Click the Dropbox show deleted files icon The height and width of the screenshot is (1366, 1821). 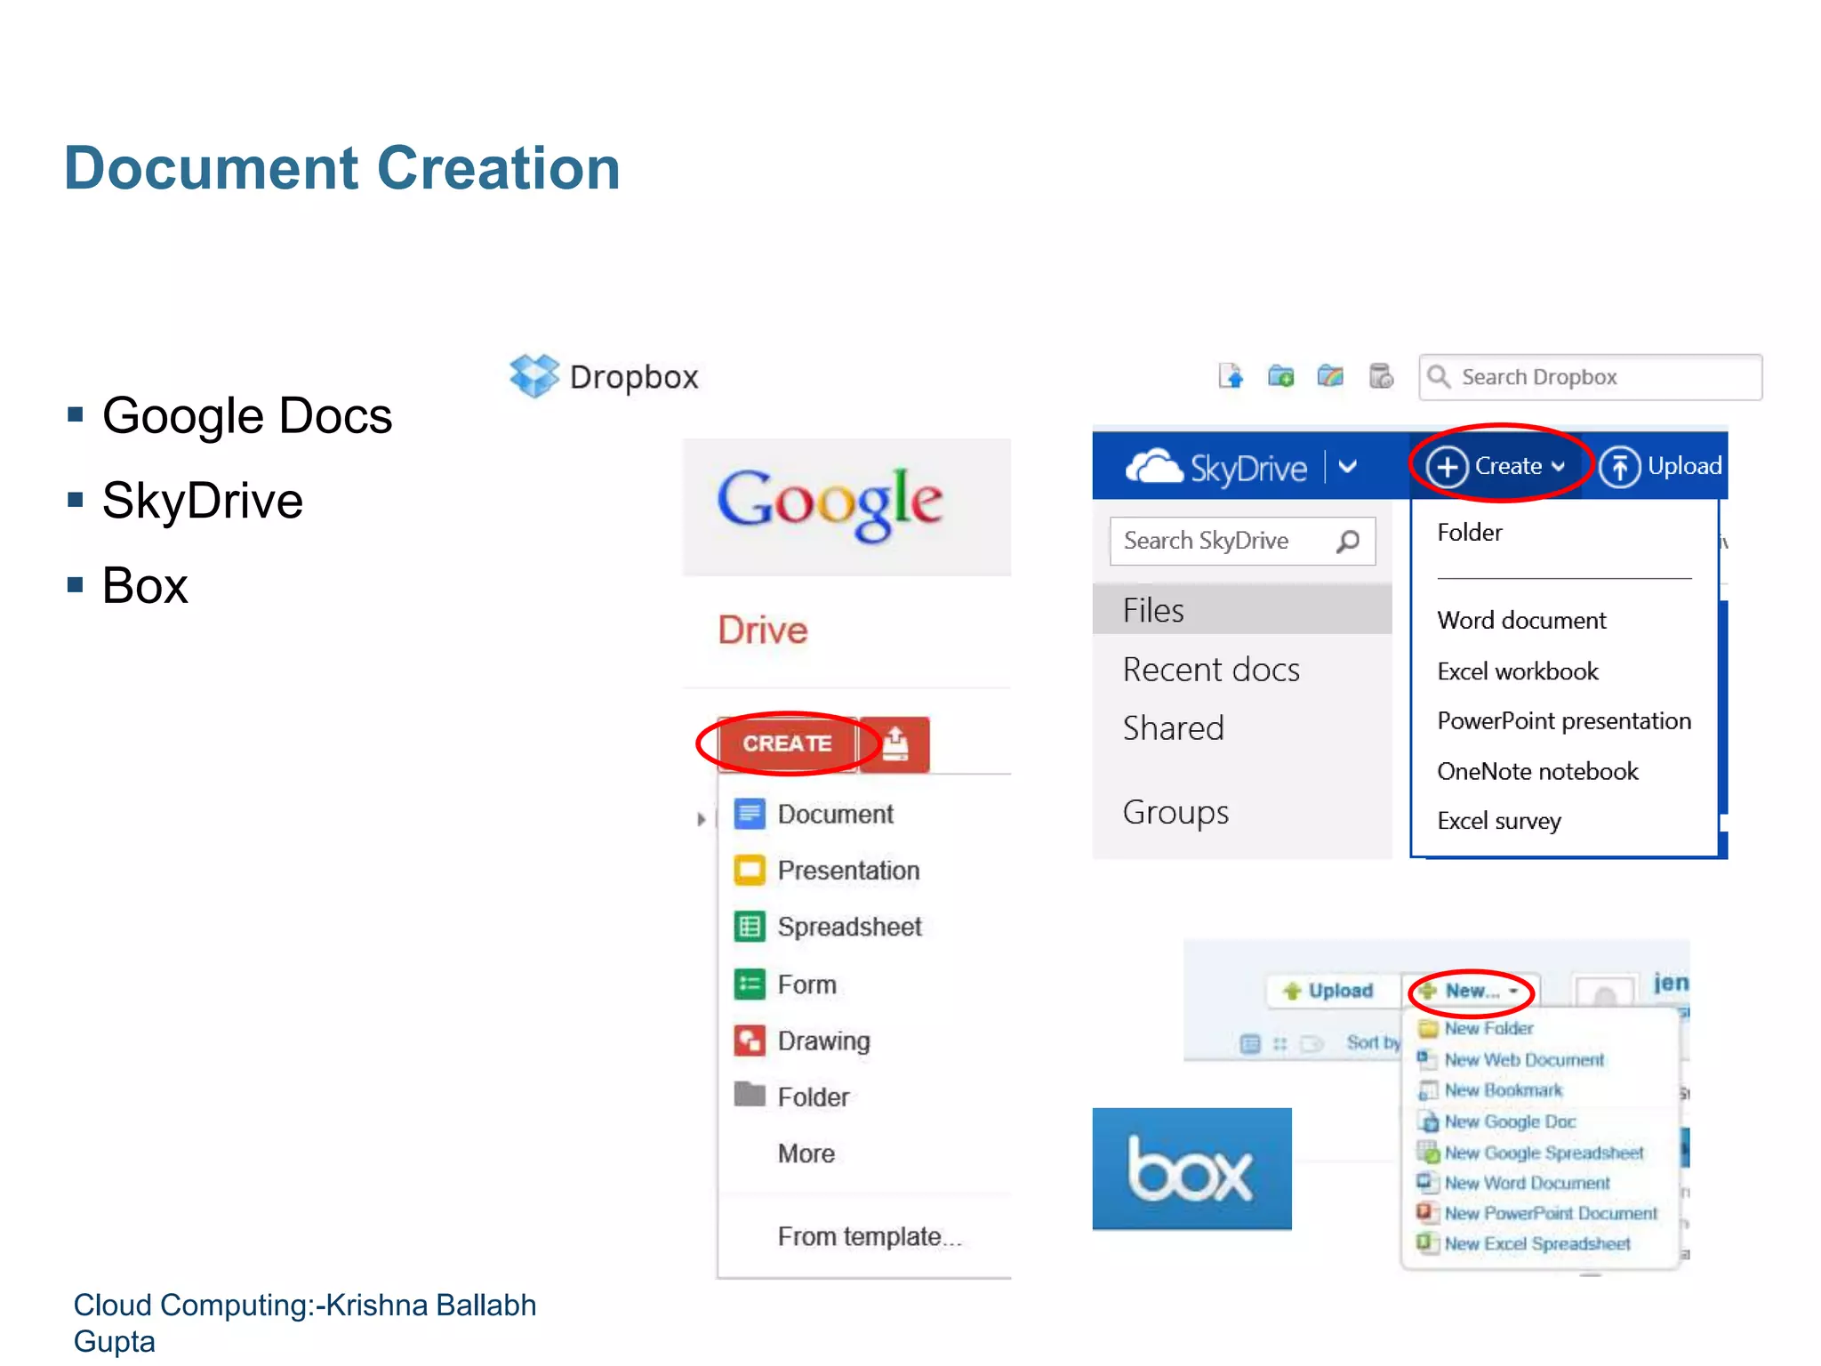click(x=1381, y=376)
